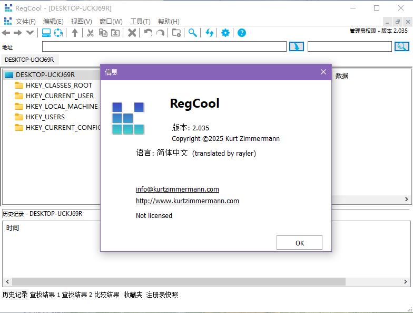
Task: Click the refresh double-arrow icon
Action: click(x=210, y=33)
